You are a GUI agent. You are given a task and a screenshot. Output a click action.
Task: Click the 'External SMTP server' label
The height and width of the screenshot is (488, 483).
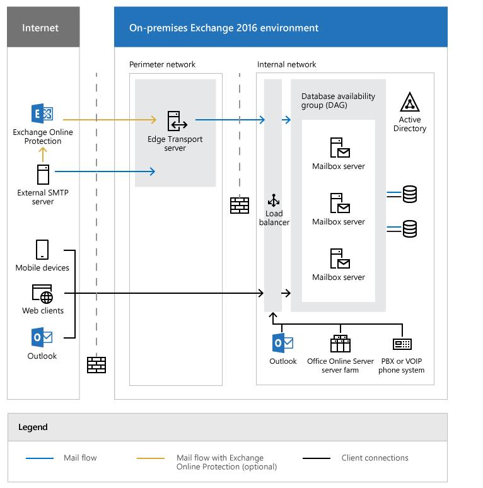(43, 197)
